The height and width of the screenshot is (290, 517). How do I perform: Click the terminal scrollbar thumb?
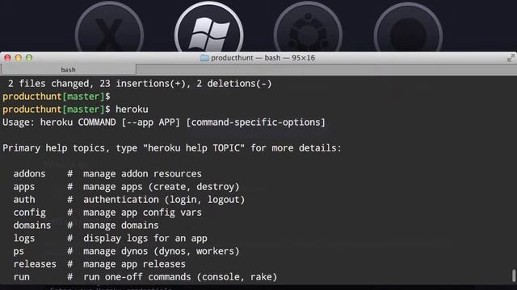click(514, 275)
